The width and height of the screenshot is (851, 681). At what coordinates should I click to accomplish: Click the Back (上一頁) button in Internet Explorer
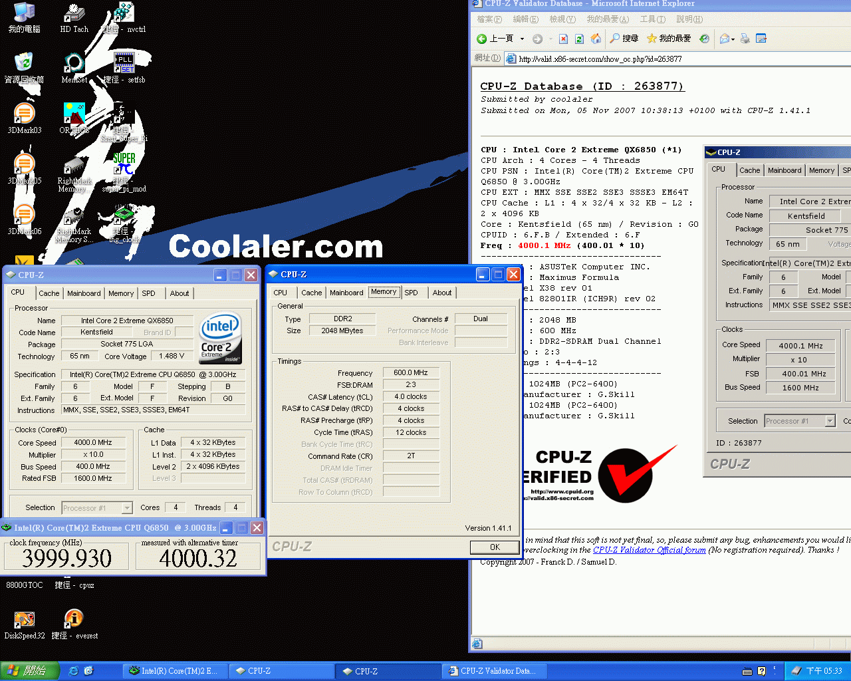click(x=495, y=39)
